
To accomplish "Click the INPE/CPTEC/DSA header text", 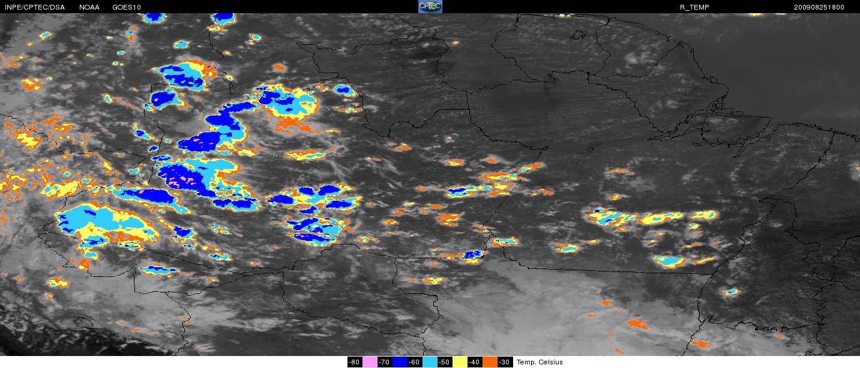I will coord(35,7).
